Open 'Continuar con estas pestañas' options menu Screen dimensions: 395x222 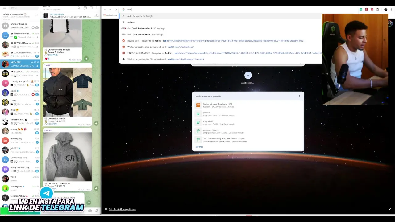[x=299, y=96]
